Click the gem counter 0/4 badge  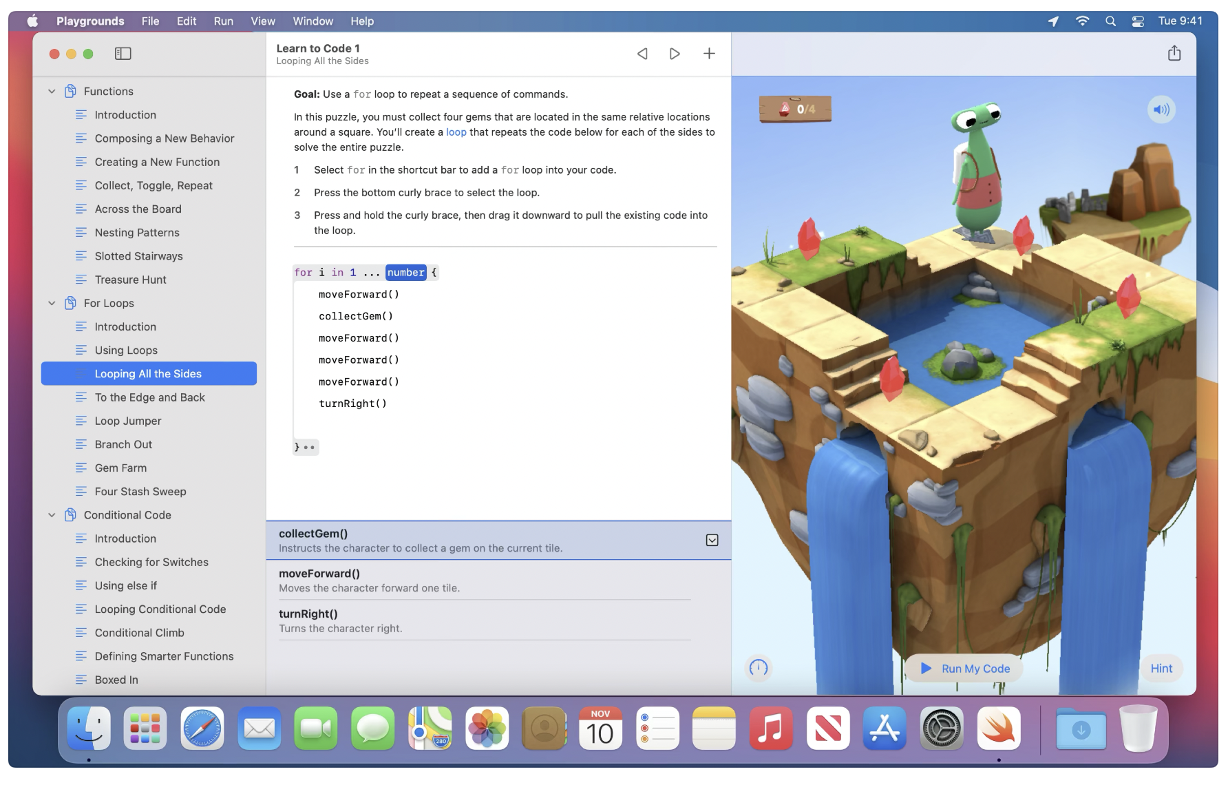[796, 109]
